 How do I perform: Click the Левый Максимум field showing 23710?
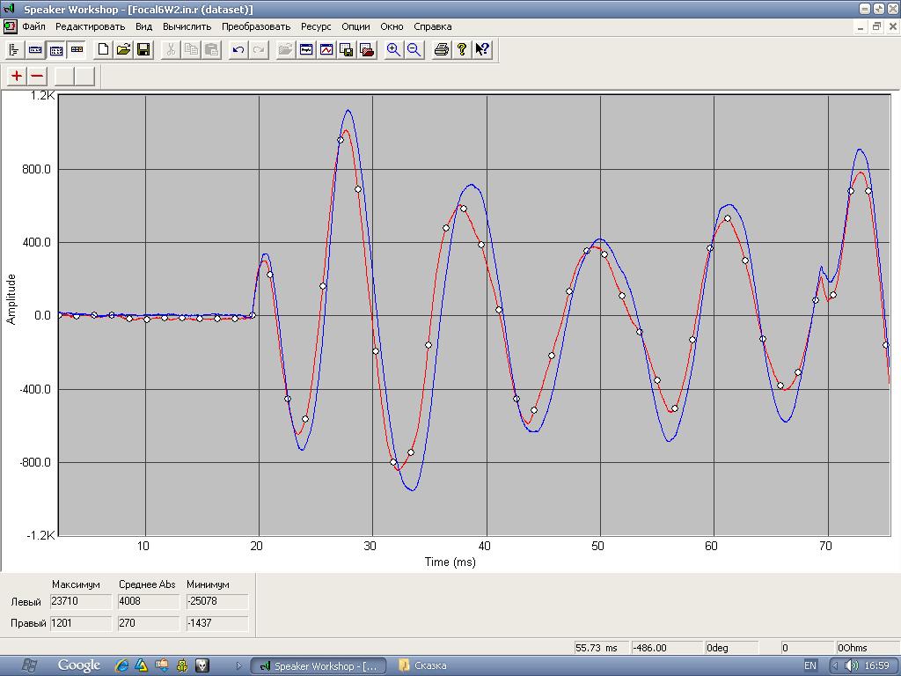82,602
